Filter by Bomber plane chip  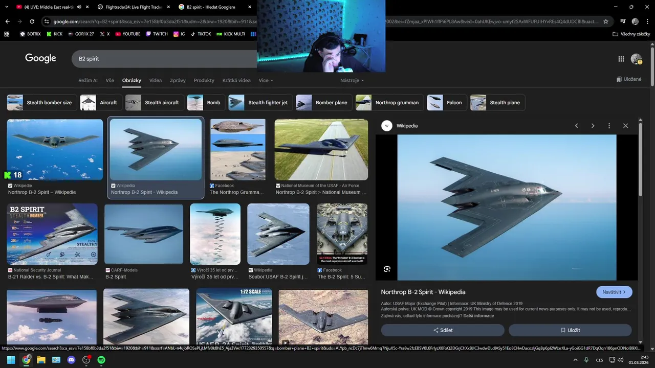324,103
